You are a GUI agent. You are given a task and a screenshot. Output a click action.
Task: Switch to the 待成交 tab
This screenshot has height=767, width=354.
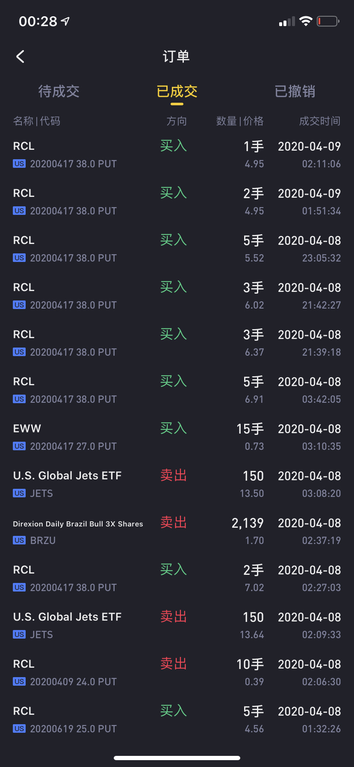59,91
